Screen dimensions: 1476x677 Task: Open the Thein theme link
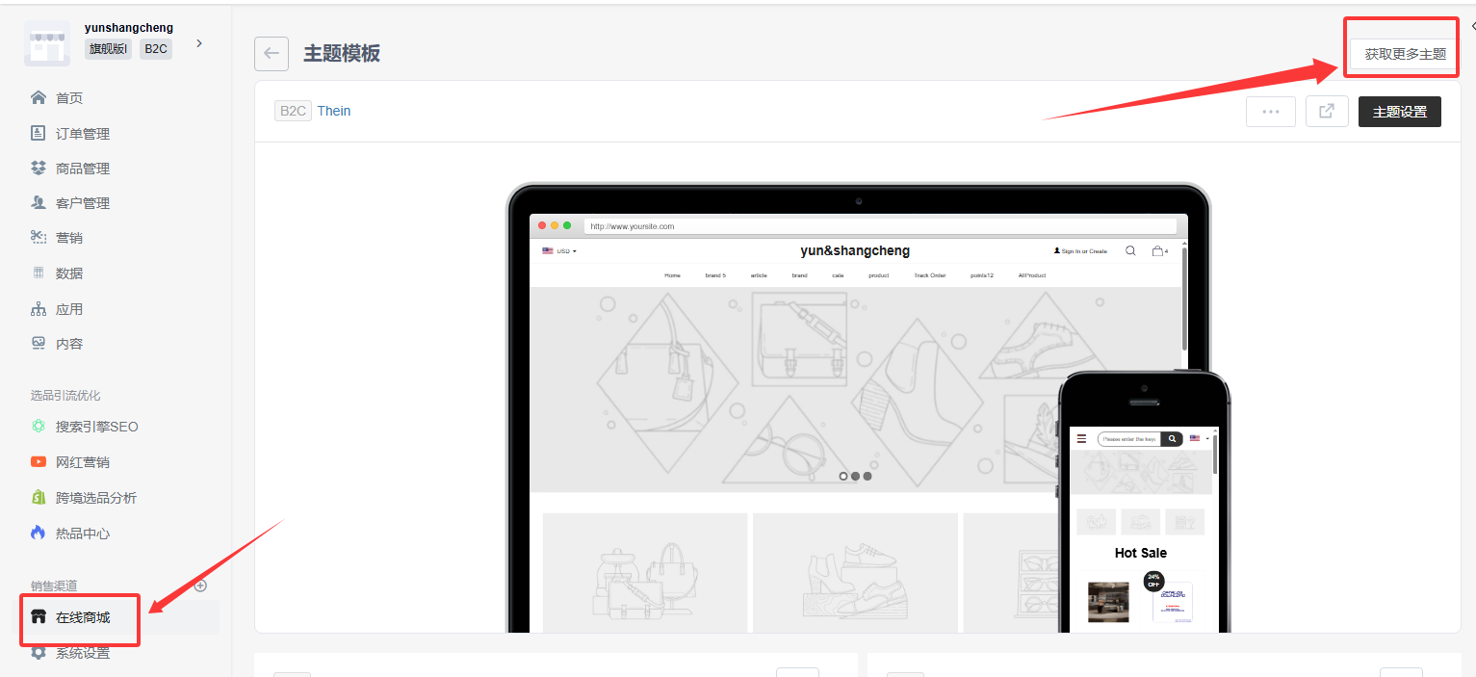[334, 111]
